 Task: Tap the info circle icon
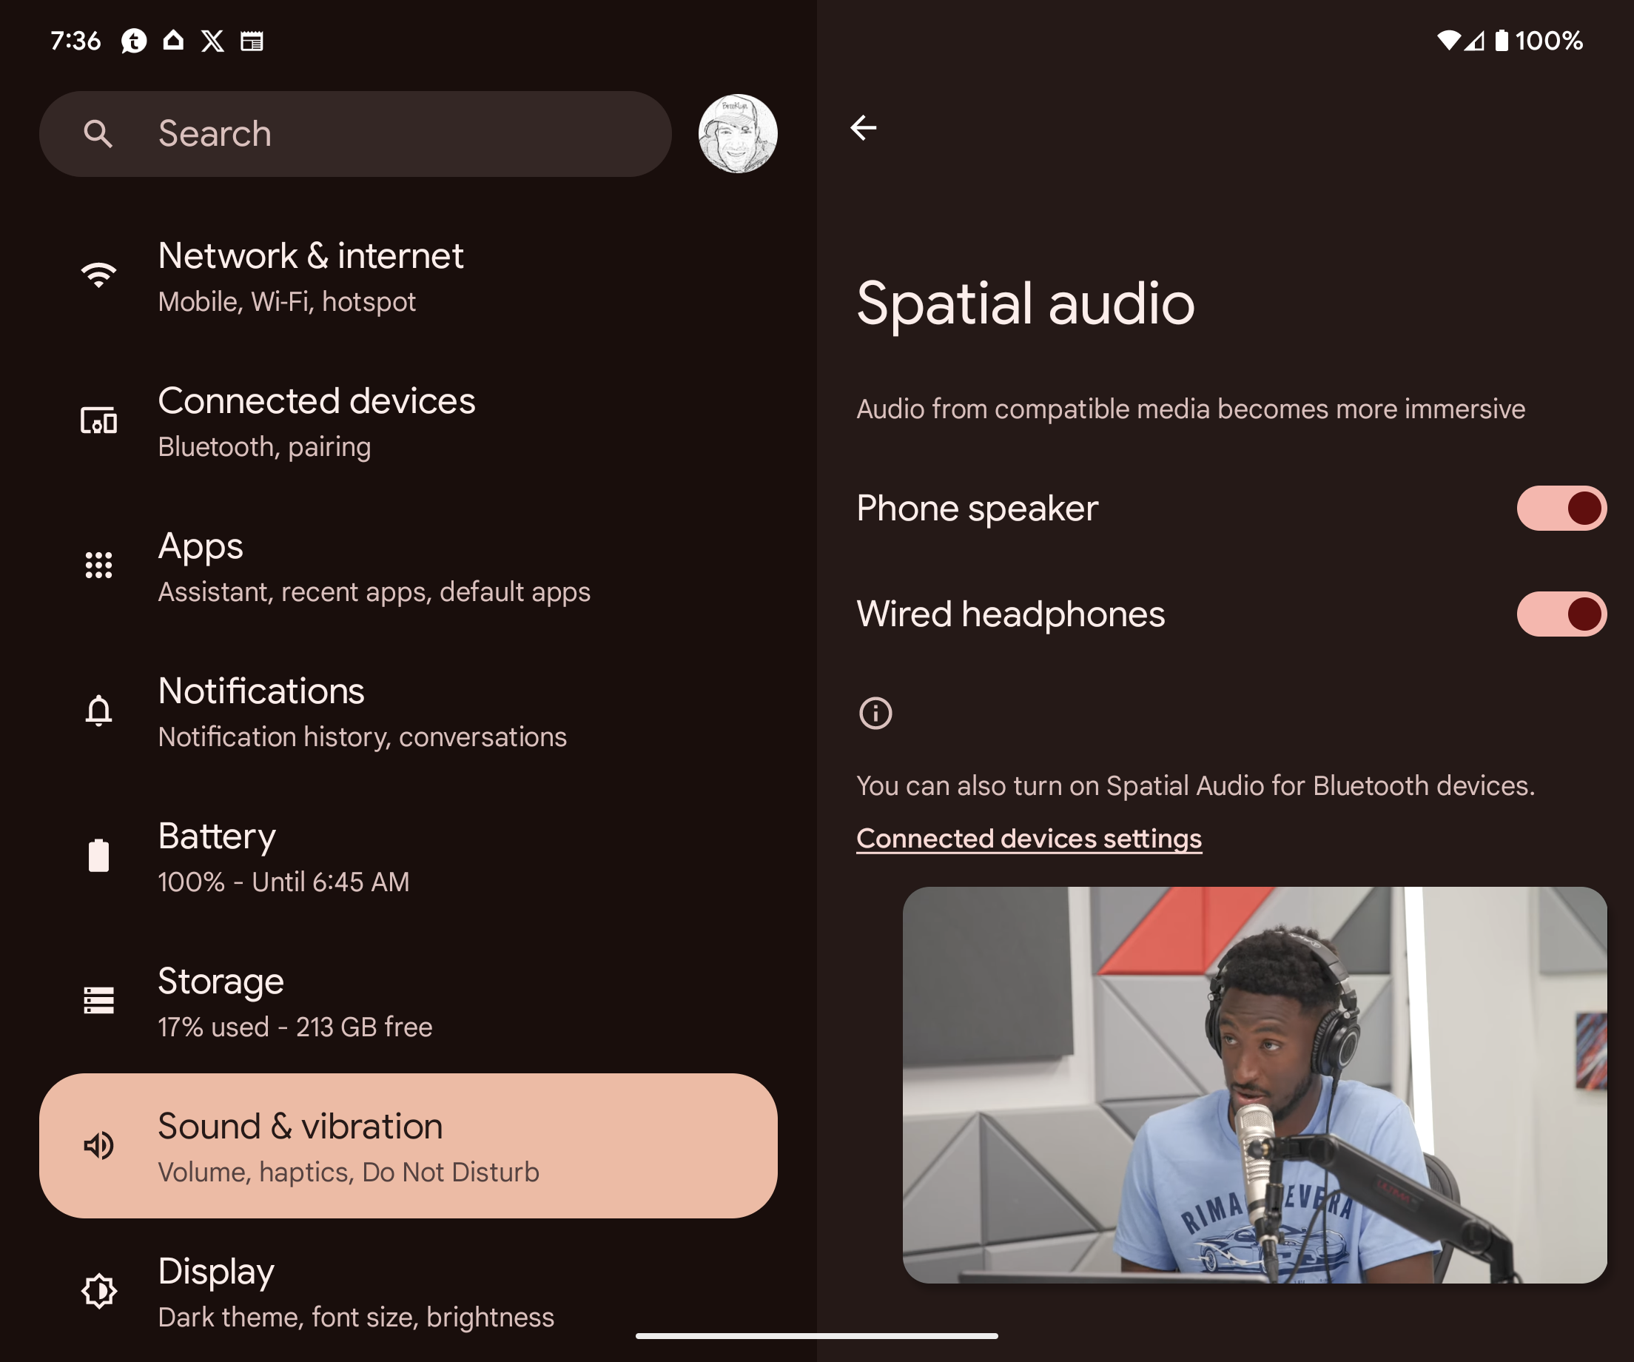point(875,713)
